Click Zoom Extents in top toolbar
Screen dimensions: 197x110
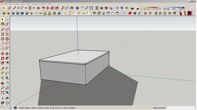pyautogui.click(x=91, y=8)
